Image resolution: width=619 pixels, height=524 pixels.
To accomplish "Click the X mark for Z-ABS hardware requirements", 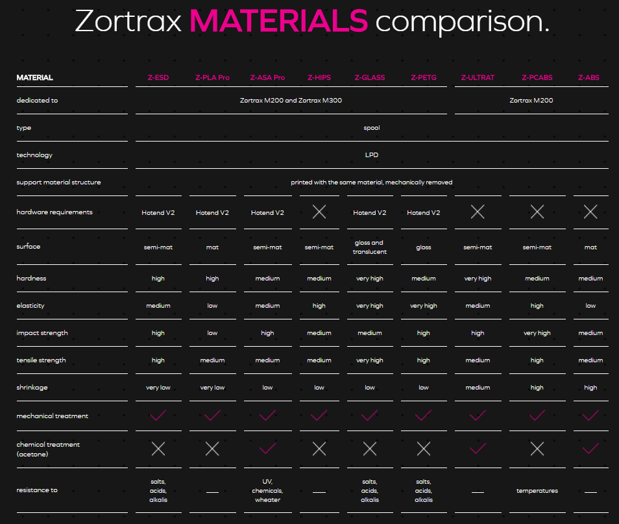I will pyautogui.click(x=590, y=212).
